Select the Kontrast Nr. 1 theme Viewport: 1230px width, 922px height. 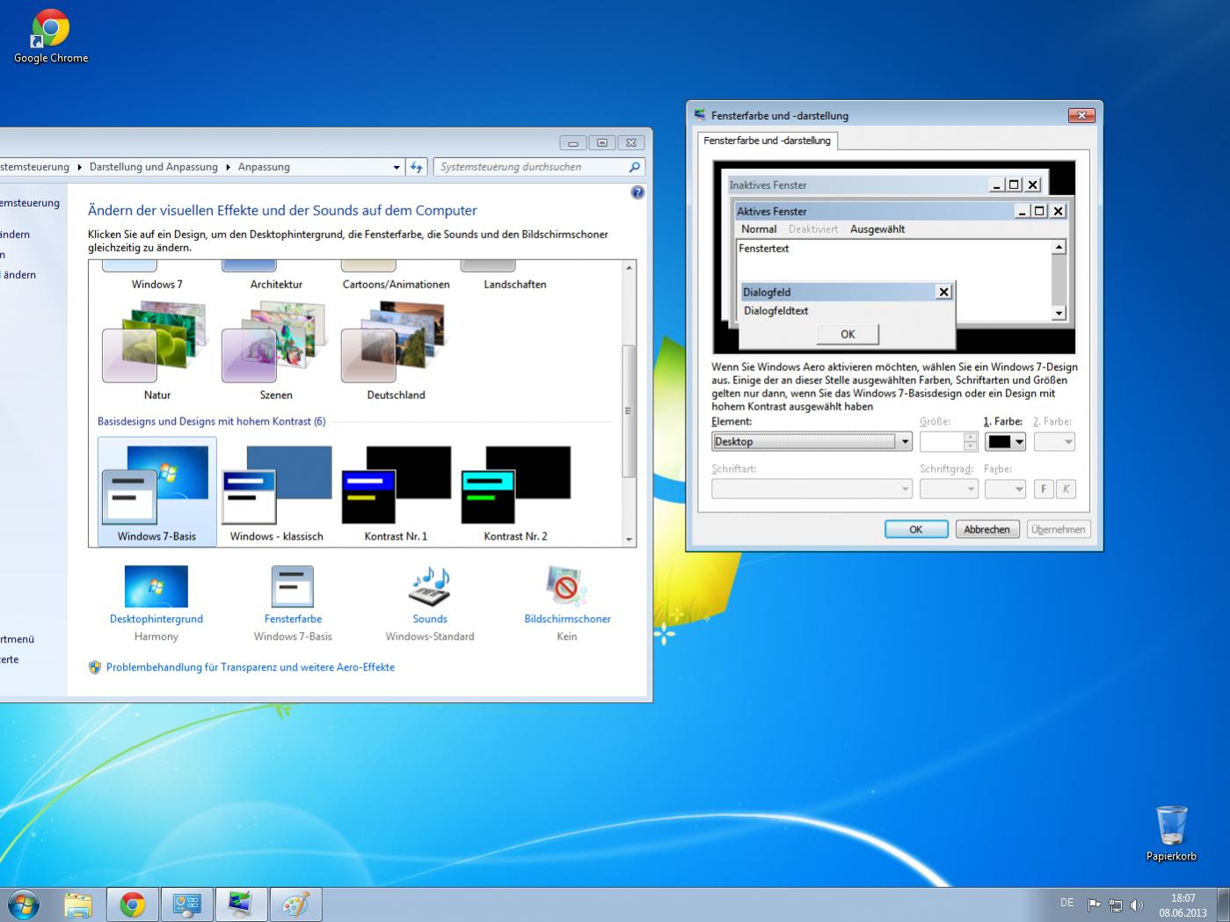point(396,492)
